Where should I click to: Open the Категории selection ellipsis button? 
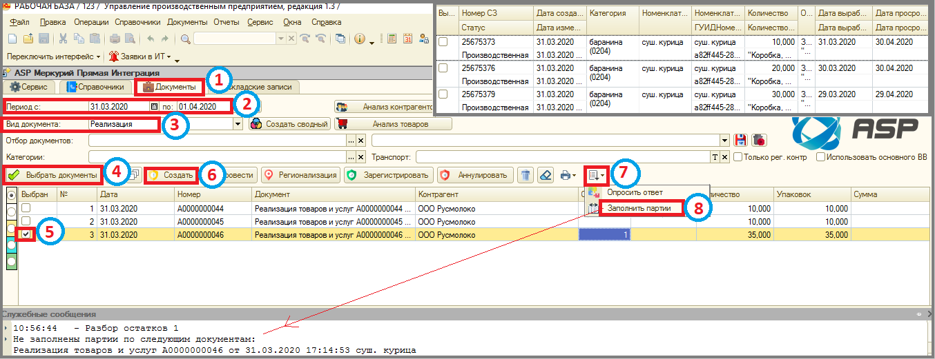pos(351,157)
